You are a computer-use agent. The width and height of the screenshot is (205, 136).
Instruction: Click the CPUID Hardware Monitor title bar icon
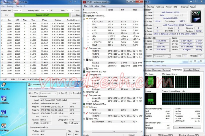85,2
